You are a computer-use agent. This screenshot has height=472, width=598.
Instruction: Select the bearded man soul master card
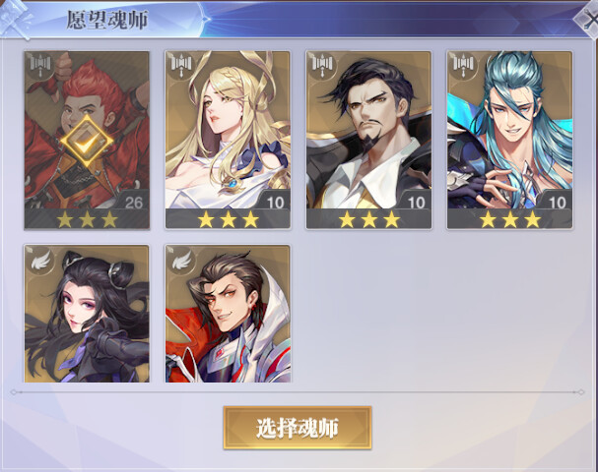click(x=368, y=140)
